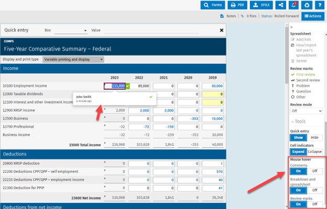Open the Actions menu button

click(x=313, y=16)
